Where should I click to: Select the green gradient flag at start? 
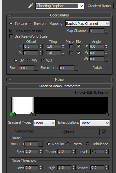click(11, 114)
